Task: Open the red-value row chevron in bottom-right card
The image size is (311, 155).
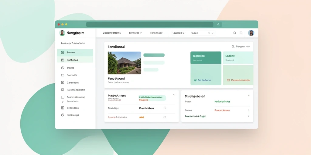Action: pos(249,110)
